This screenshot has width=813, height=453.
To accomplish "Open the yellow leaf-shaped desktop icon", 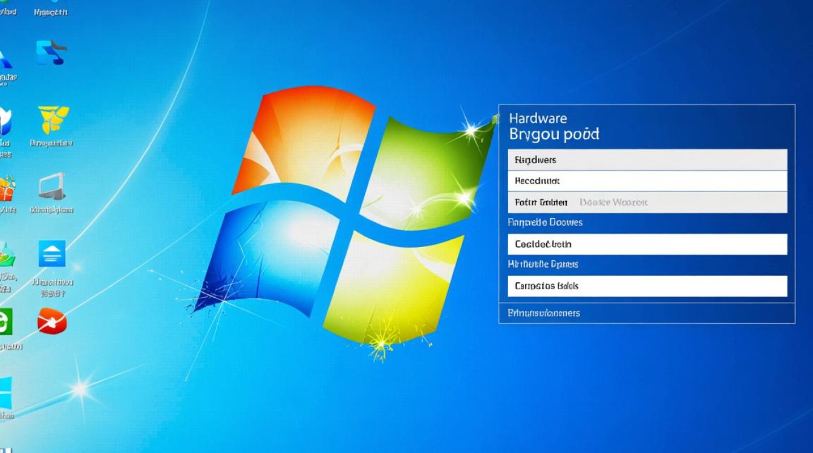I will (x=53, y=120).
